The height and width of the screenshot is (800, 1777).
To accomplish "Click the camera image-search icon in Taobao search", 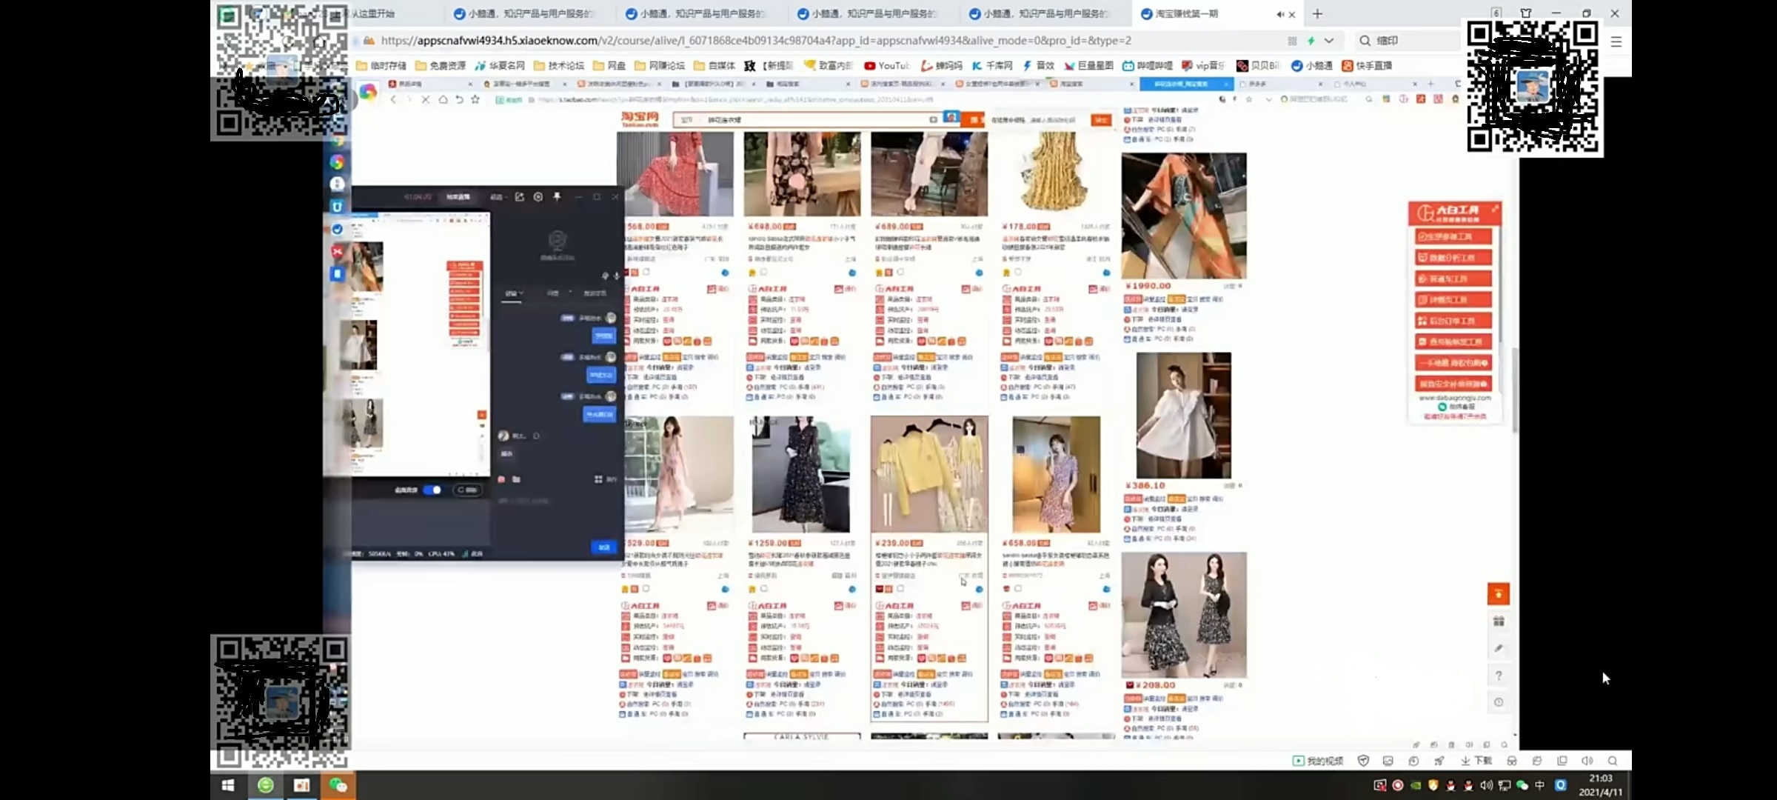I will [x=933, y=119].
